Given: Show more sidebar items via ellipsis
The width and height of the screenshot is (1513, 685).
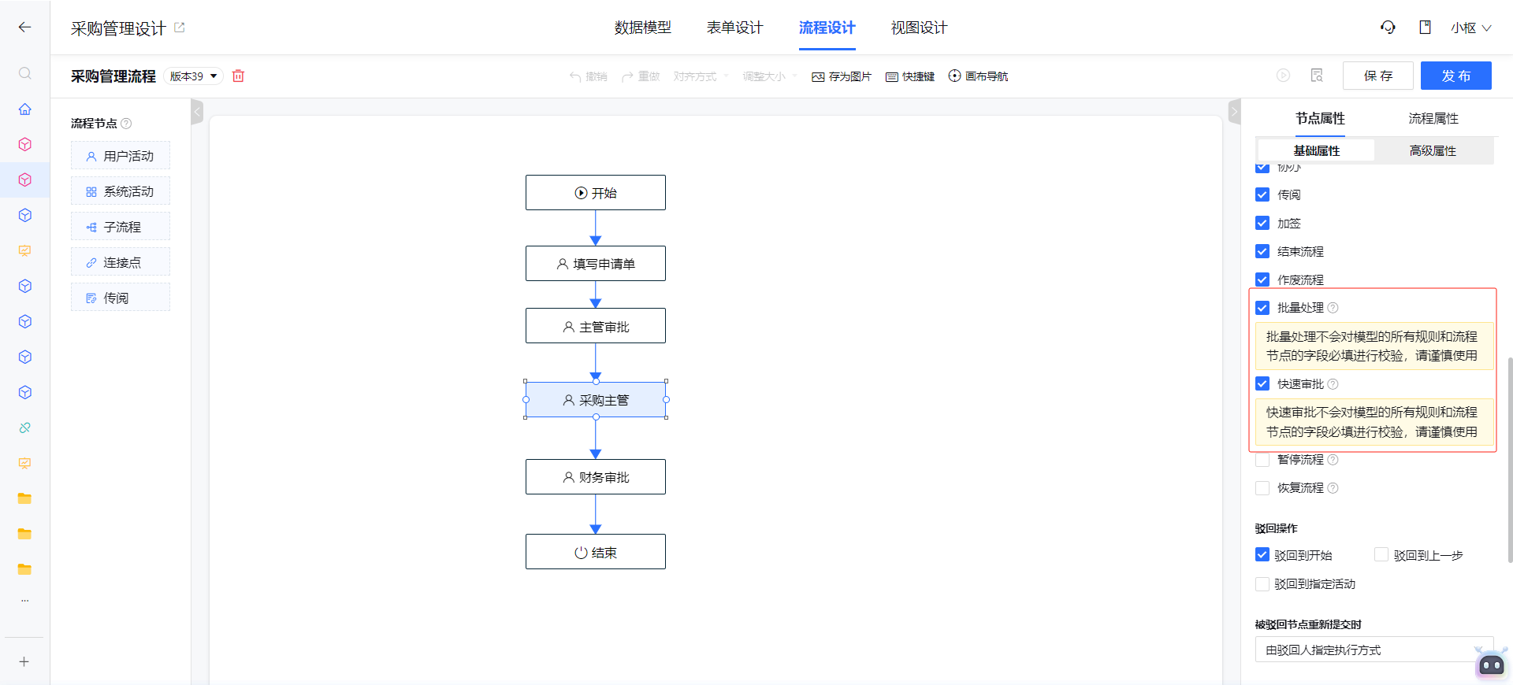Looking at the screenshot, I should (24, 600).
